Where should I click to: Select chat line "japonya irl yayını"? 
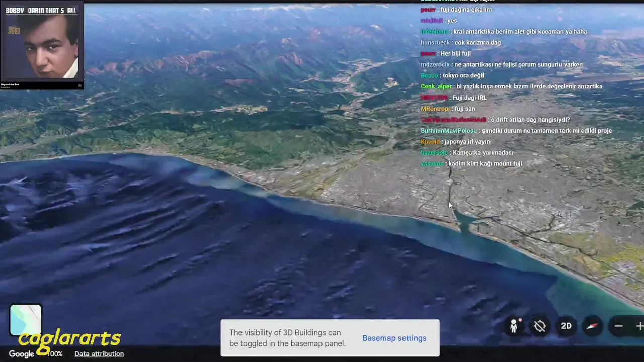(467, 142)
